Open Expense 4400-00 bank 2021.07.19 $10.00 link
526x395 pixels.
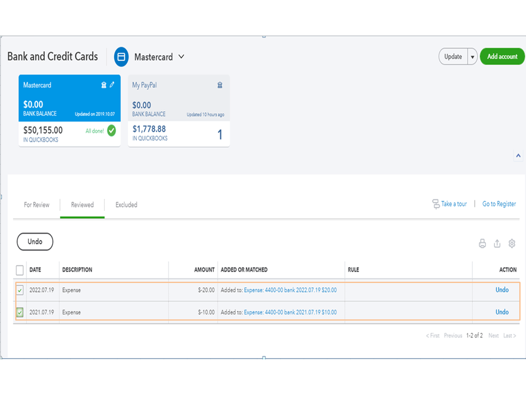(290, 312)
